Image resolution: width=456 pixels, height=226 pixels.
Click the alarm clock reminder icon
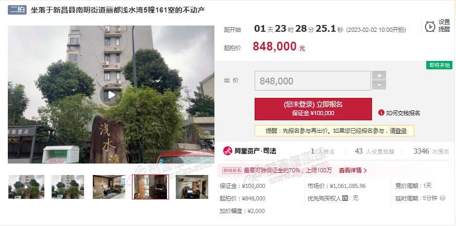tap(430, 27)
